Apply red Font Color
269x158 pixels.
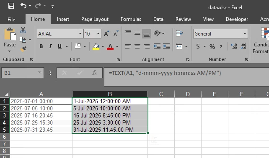click(110, 46)
